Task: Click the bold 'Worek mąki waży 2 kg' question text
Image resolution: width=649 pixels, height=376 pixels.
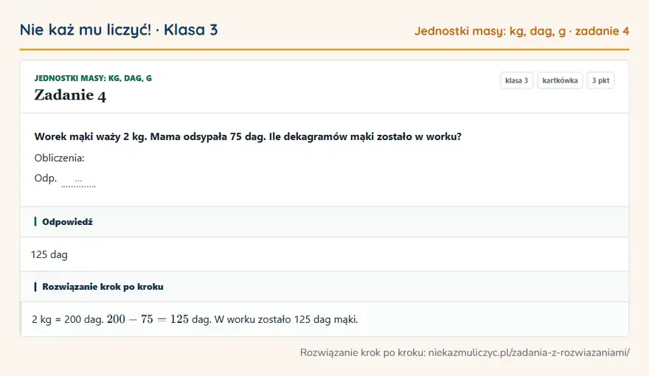Action: click(x=248, y=136)
